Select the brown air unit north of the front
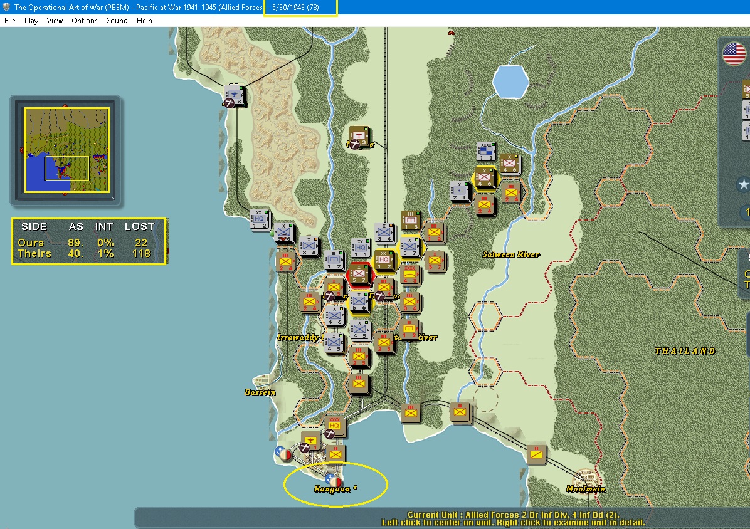The height and width of the screenshot is (529, 750). [359, 136]
